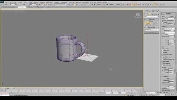Open the Create command panel tab
This screenshot has height=100, width=177.
point(145,11)
